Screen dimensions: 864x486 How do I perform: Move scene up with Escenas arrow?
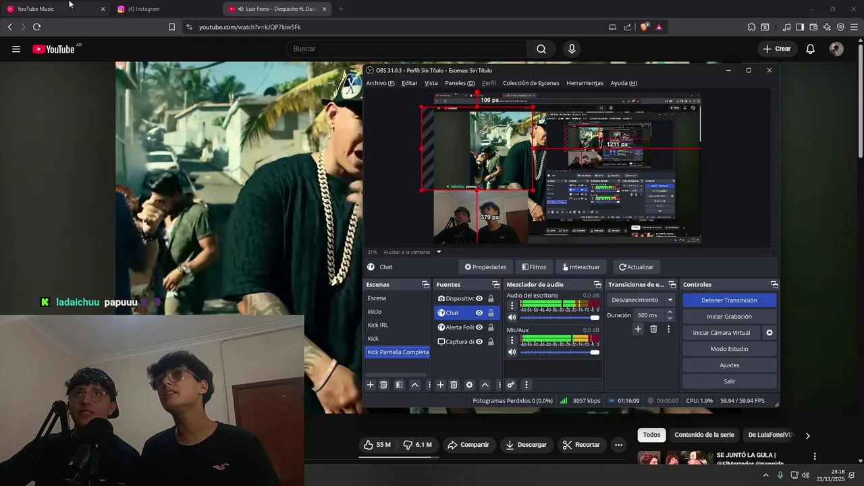click(x=415, y=385)
